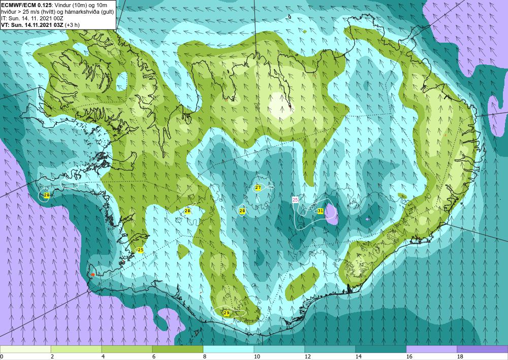
Task: Click the legend tick label 14
Action: click(358, 356)
